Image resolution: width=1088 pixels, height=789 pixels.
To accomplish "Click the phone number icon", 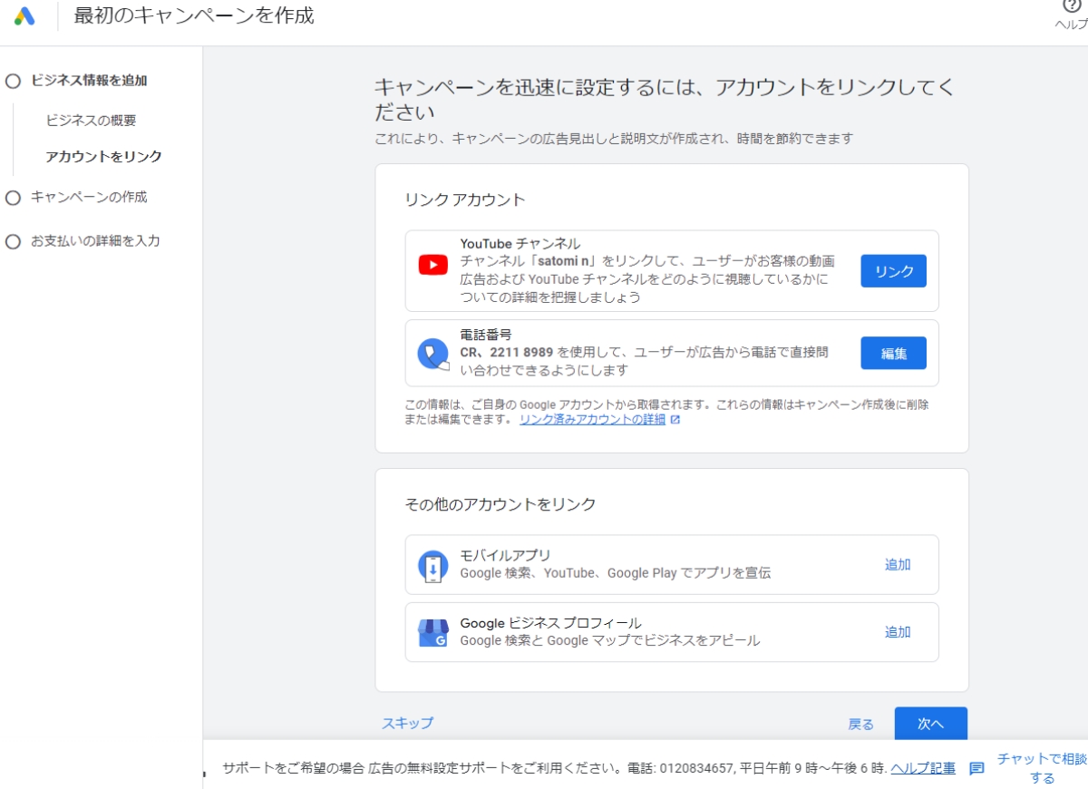I will click(433, 354).
